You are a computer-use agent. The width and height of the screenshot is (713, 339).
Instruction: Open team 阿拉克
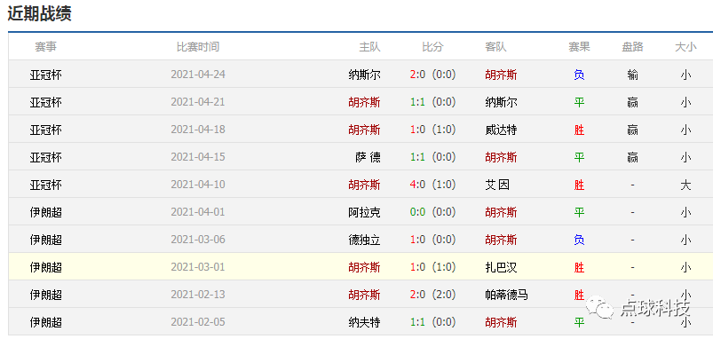tap(364, 212)
